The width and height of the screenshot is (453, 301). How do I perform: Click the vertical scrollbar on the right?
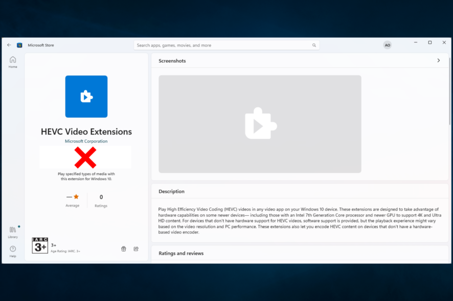[x=449, y=91]
